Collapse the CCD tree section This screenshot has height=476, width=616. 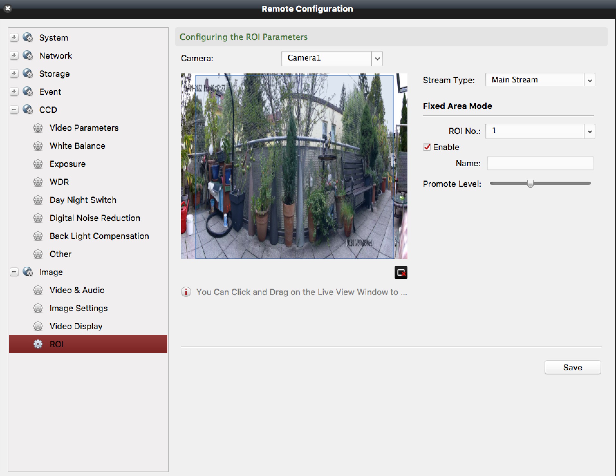(x=14, y=110)
